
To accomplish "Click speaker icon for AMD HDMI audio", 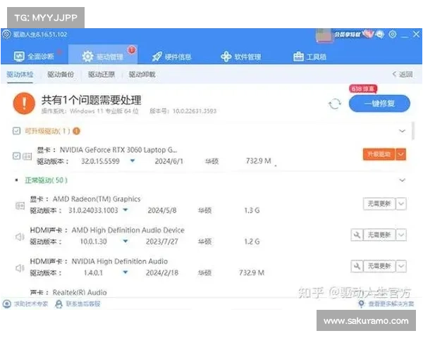I will [x=20, y=237].
